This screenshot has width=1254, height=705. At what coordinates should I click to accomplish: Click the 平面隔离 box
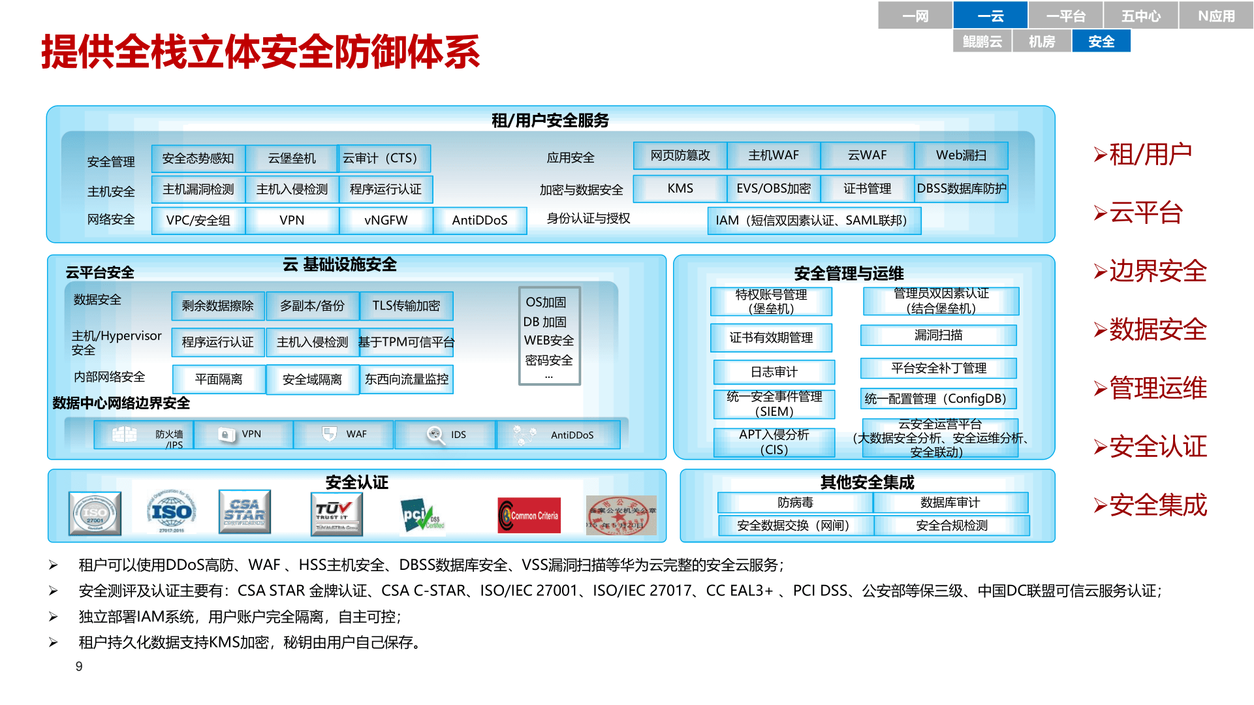219,380
